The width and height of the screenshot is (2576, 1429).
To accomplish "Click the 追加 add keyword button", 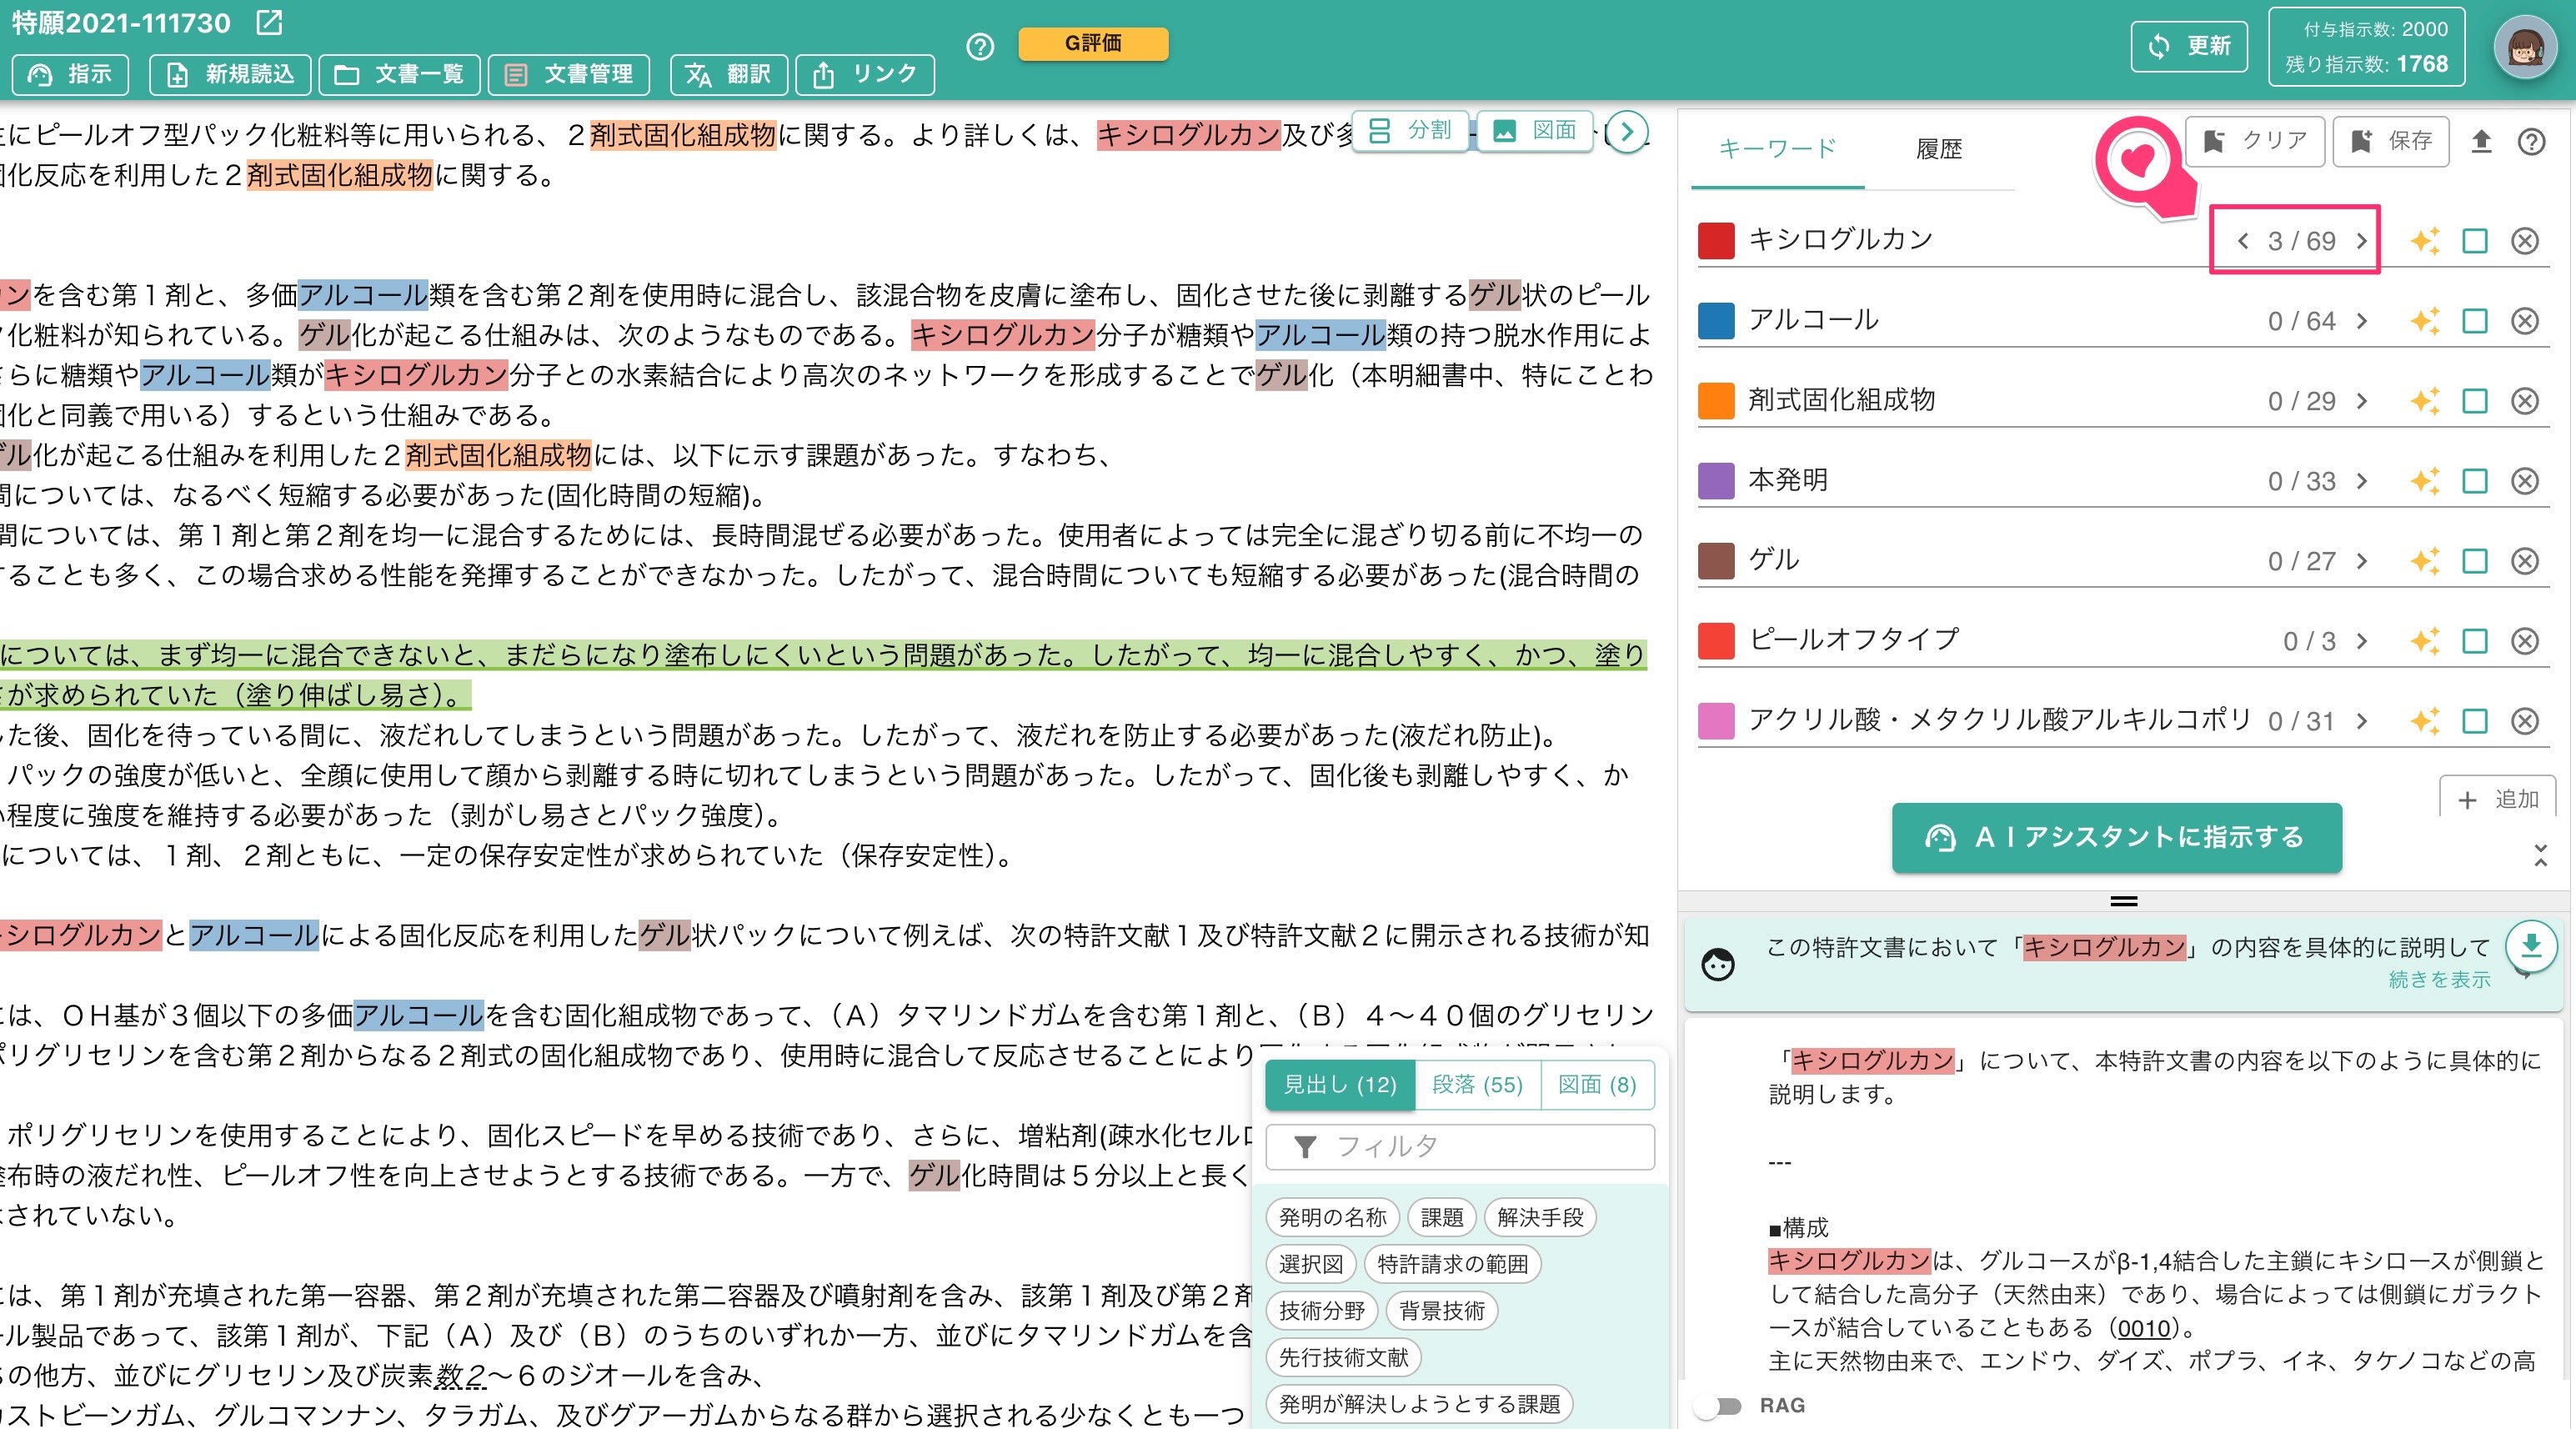I will tap(2497, 799).
